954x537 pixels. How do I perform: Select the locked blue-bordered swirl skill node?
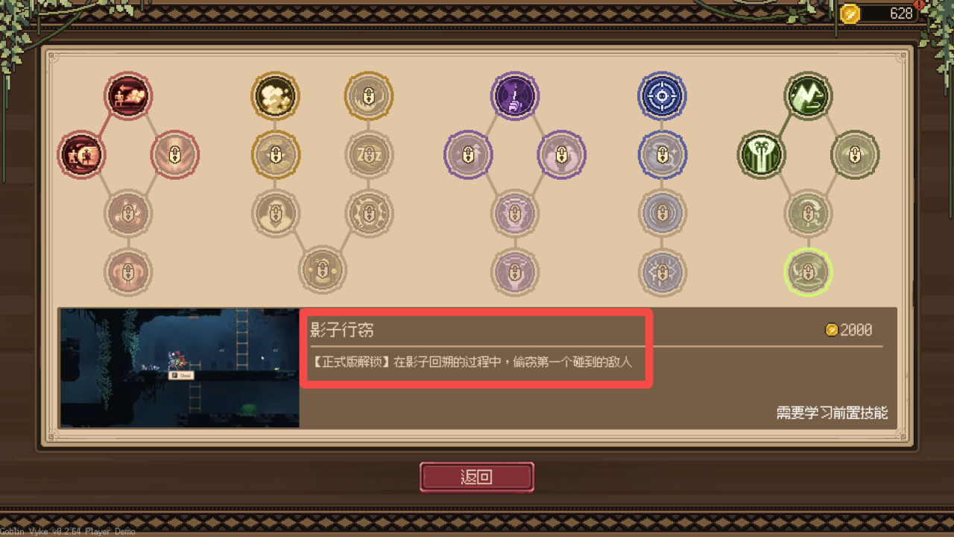(x=662, y=155)
